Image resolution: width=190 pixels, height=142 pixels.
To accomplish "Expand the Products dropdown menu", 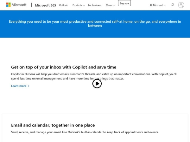I will click(79, 5).
